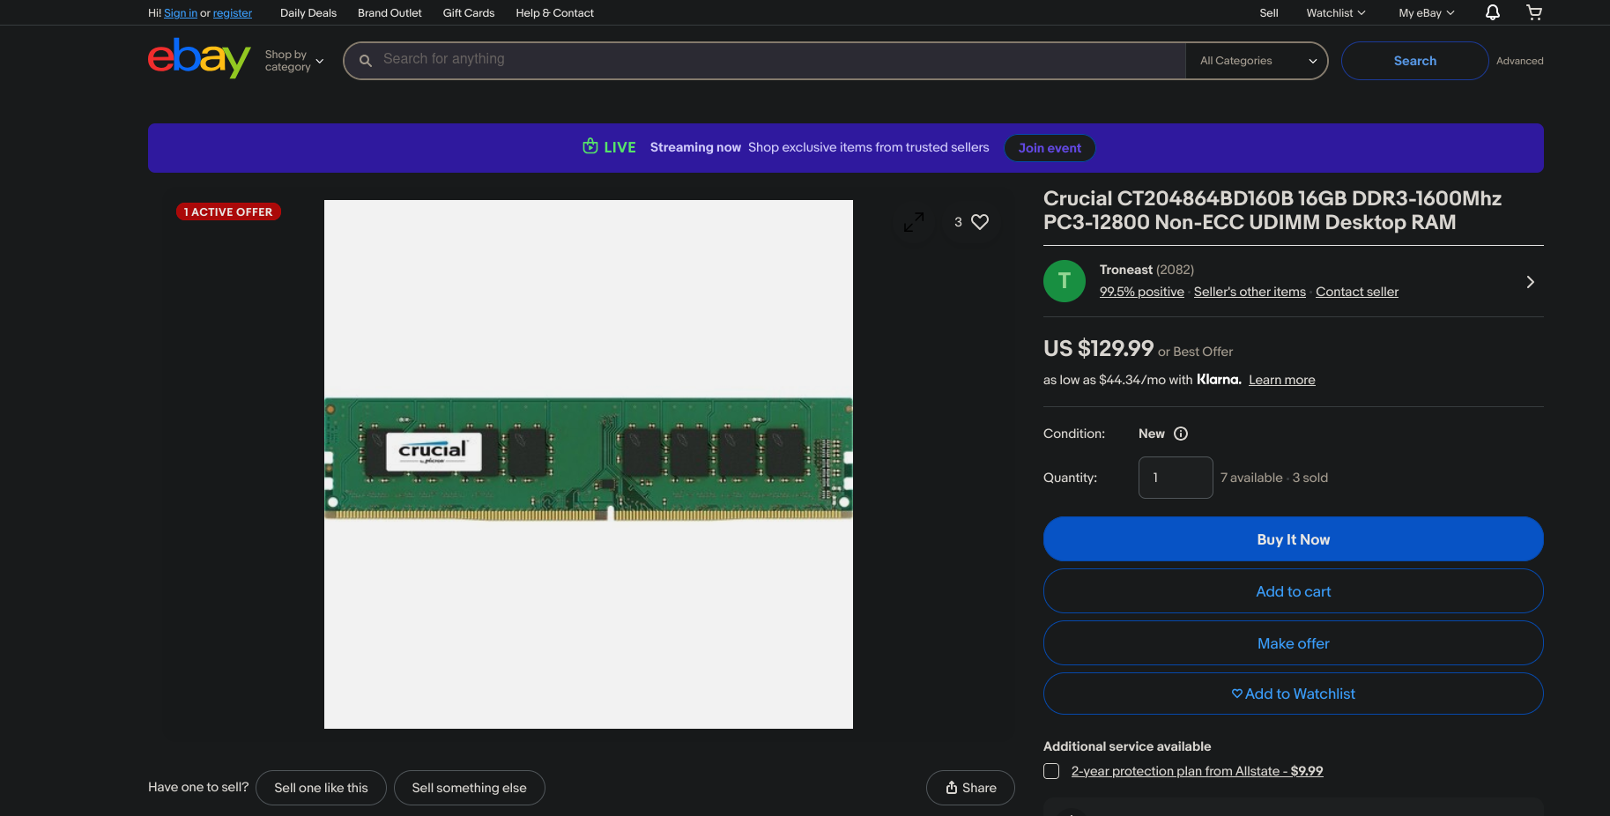Open Klarna Learn more link

pos(1282,380)
